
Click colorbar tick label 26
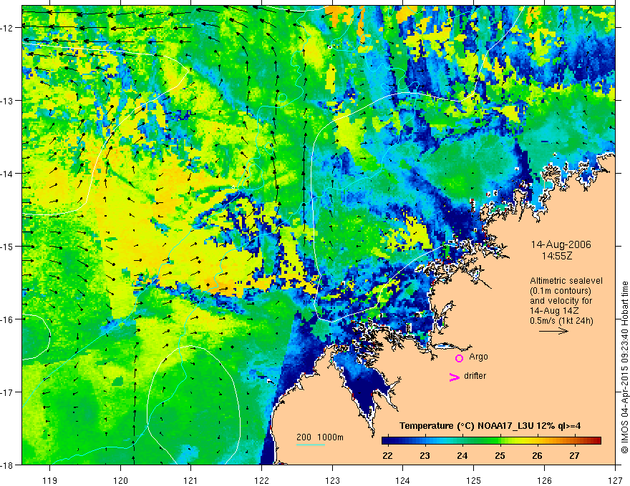click(537, 456)
